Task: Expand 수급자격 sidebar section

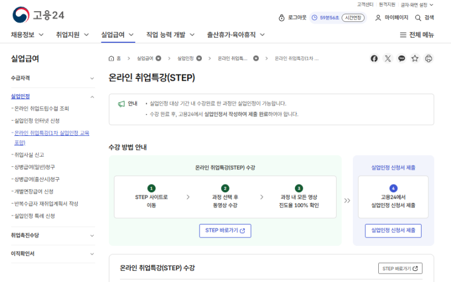Action: (x=92, y=78)
